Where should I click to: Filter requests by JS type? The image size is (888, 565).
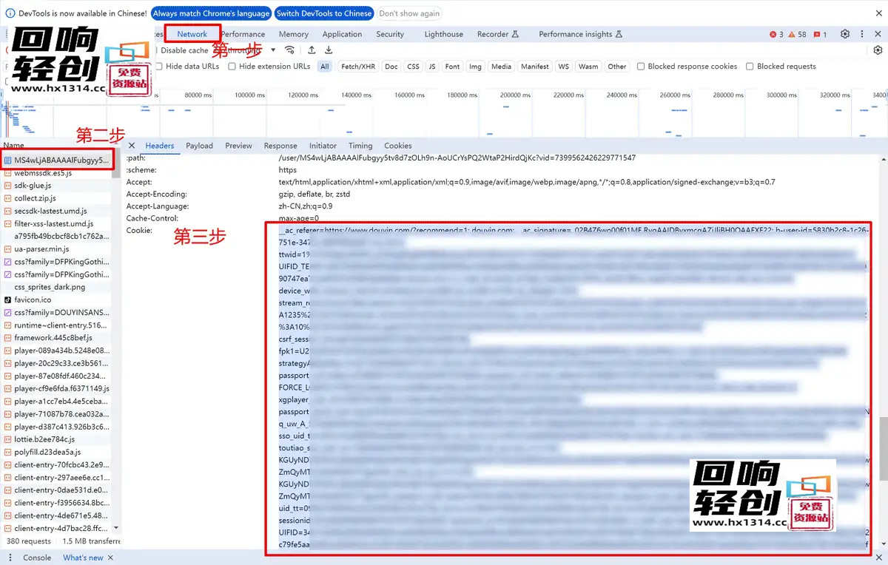click(432, 67)
